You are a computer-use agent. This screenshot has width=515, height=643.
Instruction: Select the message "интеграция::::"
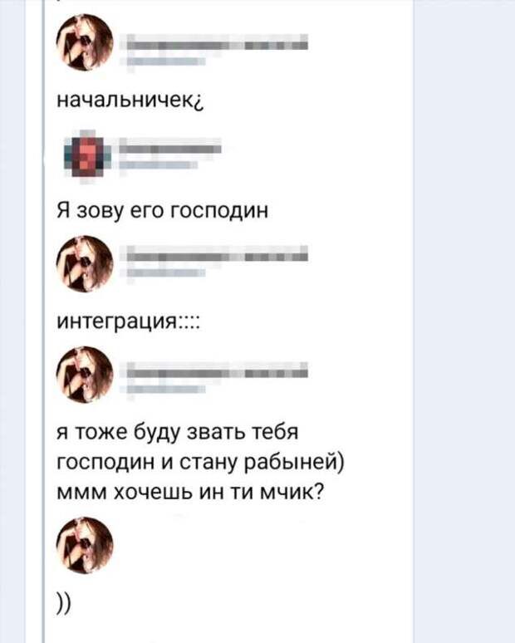(128, 322)
